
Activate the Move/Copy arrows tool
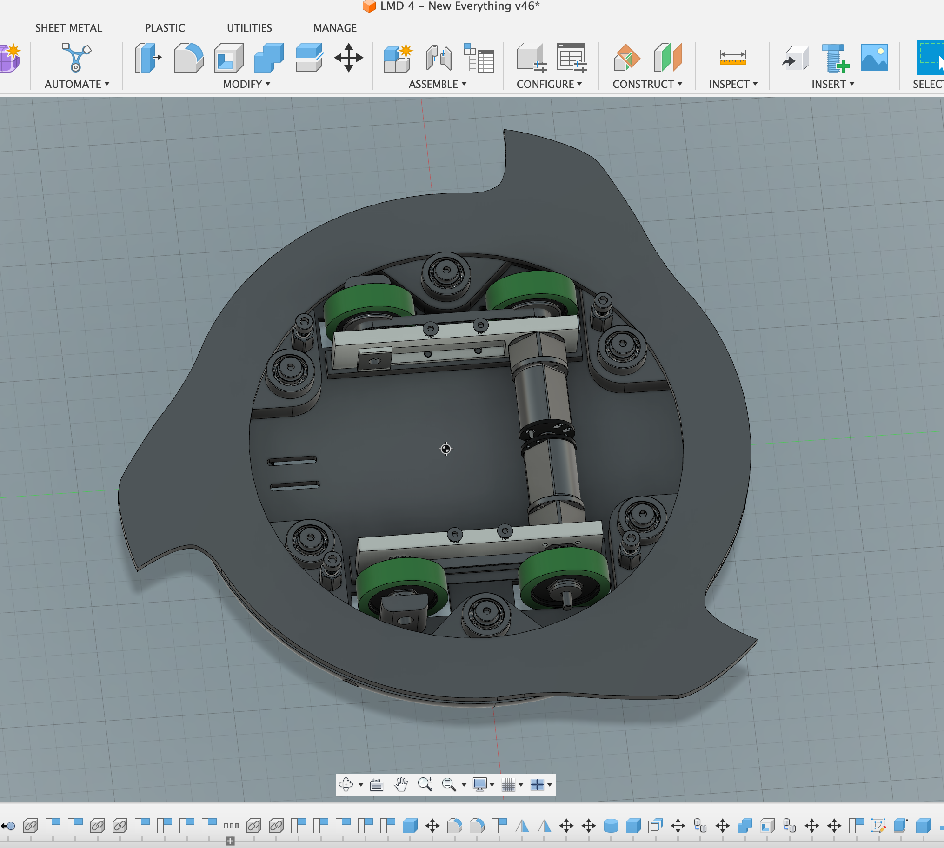[348, 58]
